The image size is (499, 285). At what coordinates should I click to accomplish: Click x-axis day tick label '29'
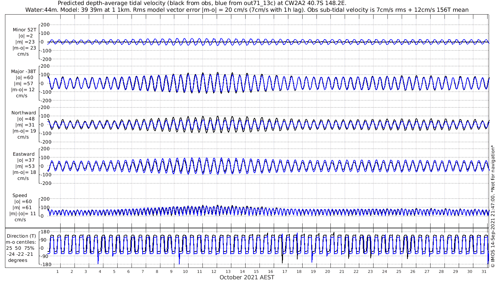[x=456, y=271]
